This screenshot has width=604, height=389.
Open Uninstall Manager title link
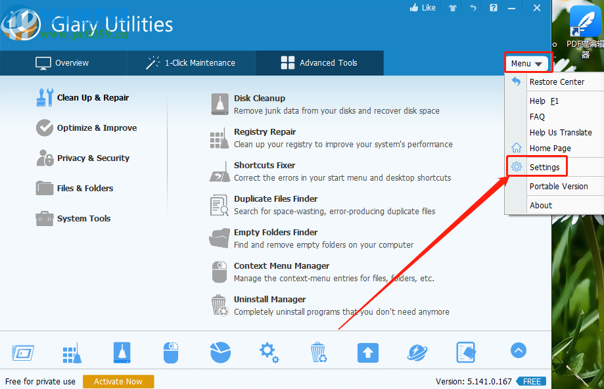(269, 299)
